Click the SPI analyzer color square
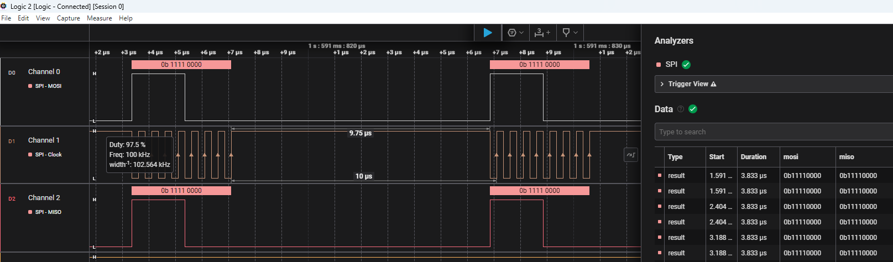This screenshot has height=262, width=893. pyautogui.click(x=658, y=65)
